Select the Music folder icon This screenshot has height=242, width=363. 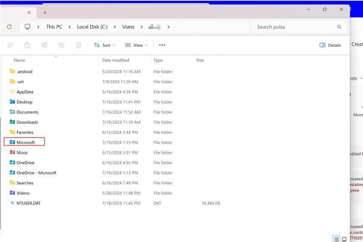(13, 152)
